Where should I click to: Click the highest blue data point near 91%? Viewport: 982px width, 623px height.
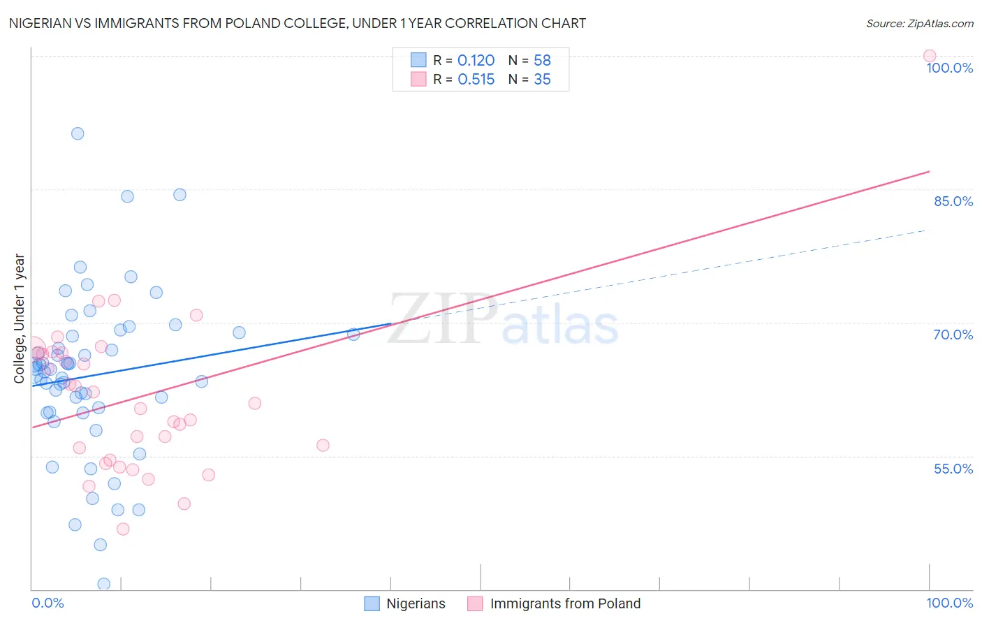(x=78, y=133)
